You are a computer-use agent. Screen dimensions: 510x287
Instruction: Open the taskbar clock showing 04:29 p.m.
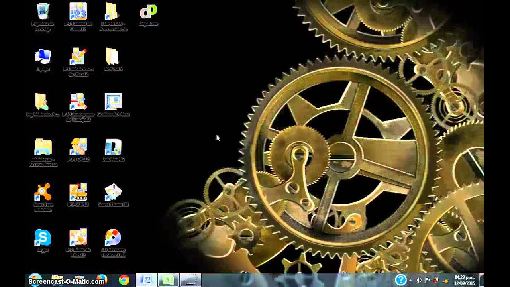coord(465,280)
